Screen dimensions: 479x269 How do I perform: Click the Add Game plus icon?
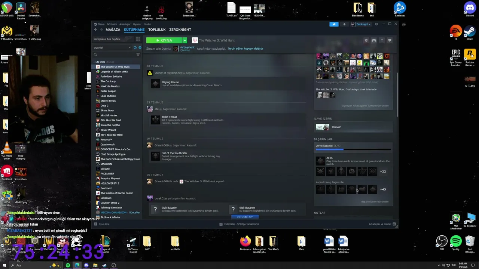pyautogui.click(x=96, y=224)
